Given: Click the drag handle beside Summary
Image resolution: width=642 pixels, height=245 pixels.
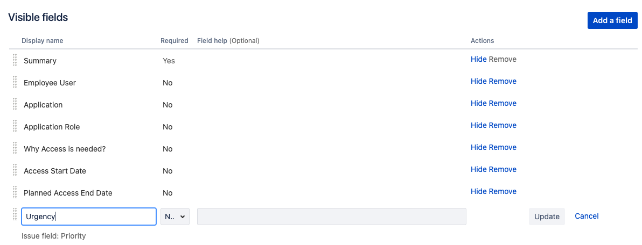Looking at the screenshot, I should [15, 61].
